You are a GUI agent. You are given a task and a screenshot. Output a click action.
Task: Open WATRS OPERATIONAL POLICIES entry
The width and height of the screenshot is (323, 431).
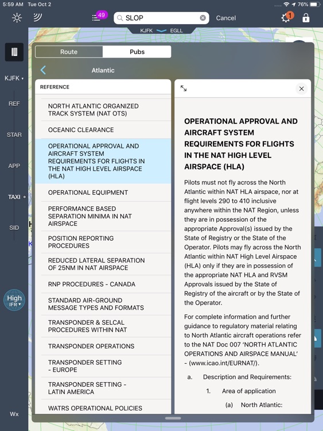coord(103,408)
